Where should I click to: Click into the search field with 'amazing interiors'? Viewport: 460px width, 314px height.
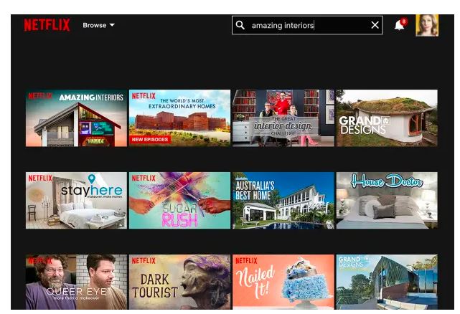coord(307,25)
